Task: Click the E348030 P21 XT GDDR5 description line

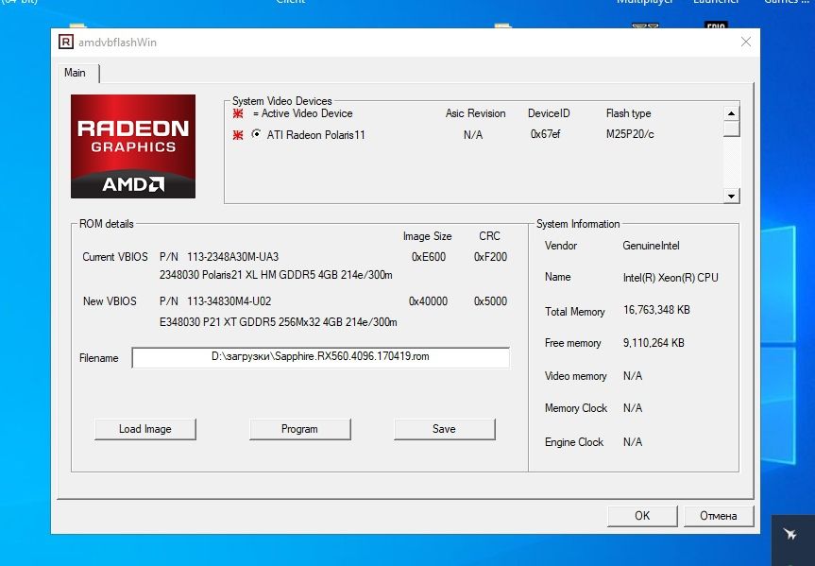Action: pyautogui.click(x=278, y=322)
